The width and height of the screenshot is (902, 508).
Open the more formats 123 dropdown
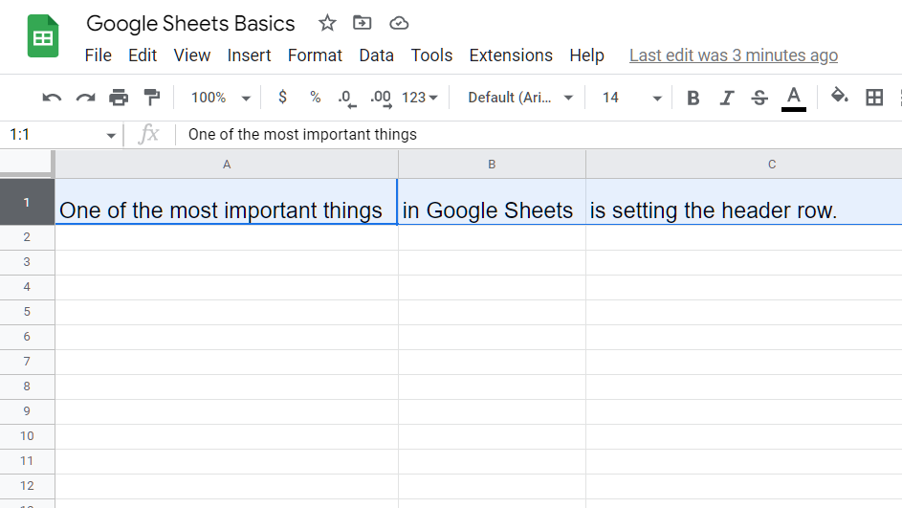[x=419, y=98]
